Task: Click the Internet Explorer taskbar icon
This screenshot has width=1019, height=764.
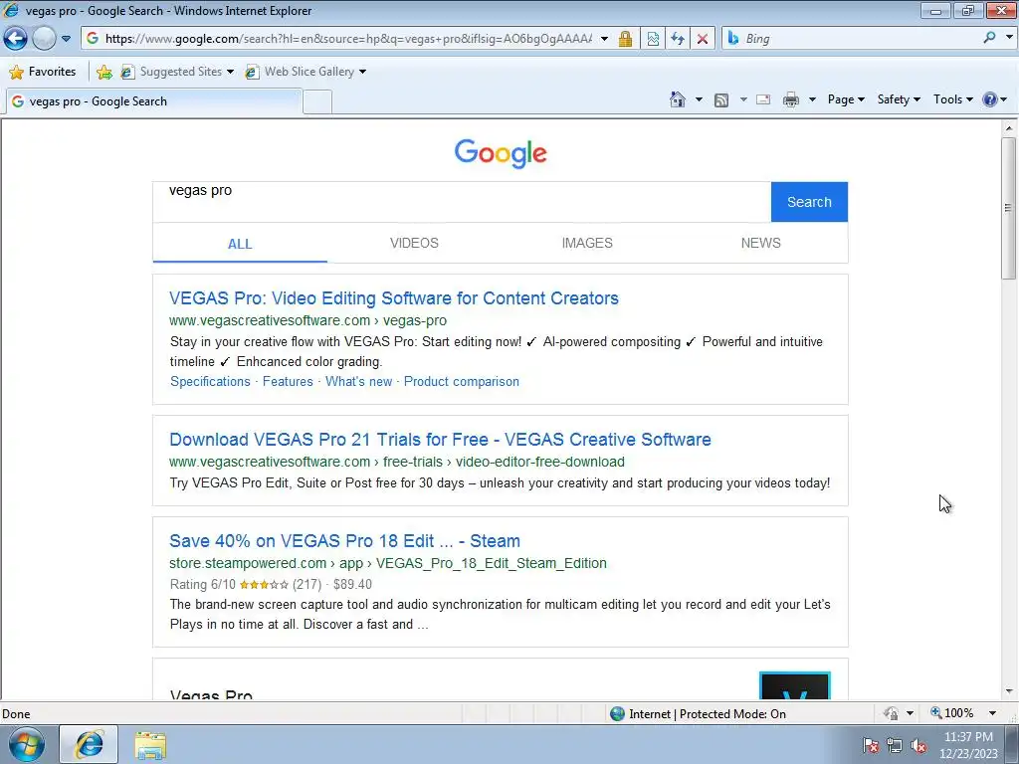Action: tap(89, 744)
